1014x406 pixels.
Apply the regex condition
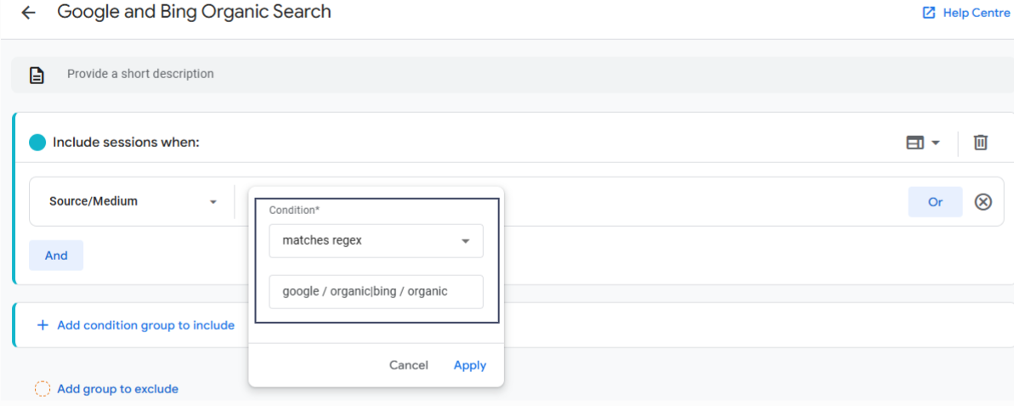[x=469, y=365]
